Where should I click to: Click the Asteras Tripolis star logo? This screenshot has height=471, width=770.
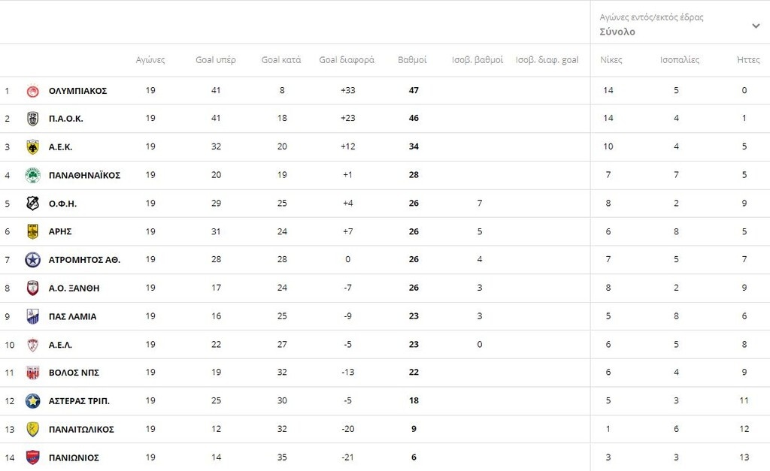33,401
